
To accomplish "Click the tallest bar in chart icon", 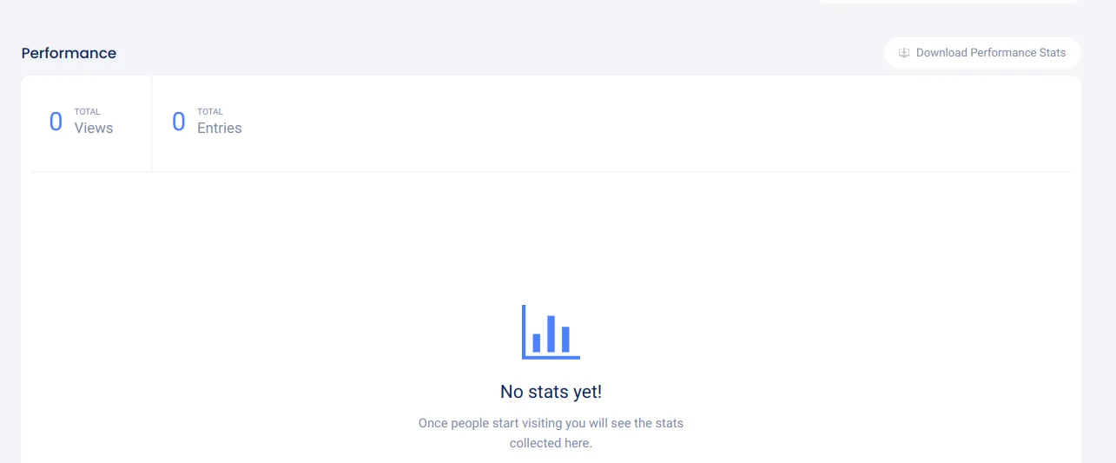I will tap(551, 334).
